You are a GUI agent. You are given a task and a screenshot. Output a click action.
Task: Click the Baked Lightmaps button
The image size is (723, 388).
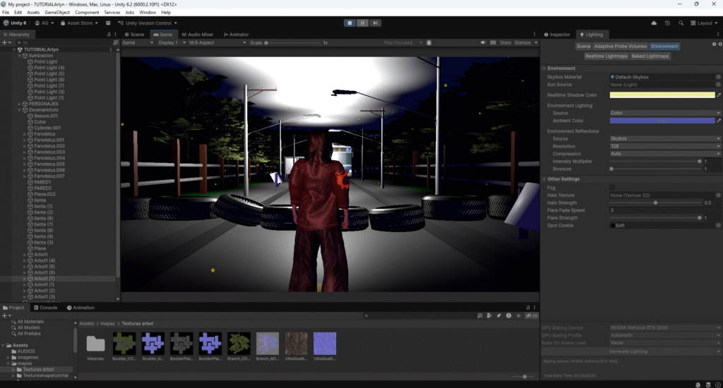(x=649, y=56)
